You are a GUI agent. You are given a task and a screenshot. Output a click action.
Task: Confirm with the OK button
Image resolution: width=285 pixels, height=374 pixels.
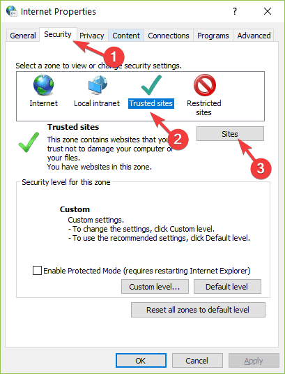pyautogui.click(x=141, y=361)
